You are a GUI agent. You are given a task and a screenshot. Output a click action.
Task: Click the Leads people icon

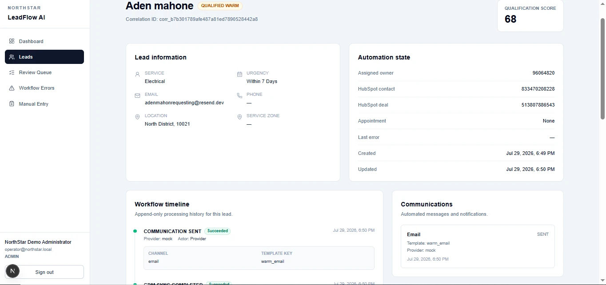tap(12, 57)
